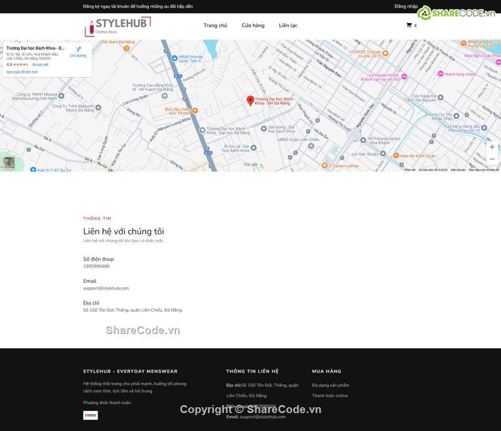The height and width of the screenshot is (431, 501).
Task: Click the thanh long motel marker
Action: [x=440, y=74]
